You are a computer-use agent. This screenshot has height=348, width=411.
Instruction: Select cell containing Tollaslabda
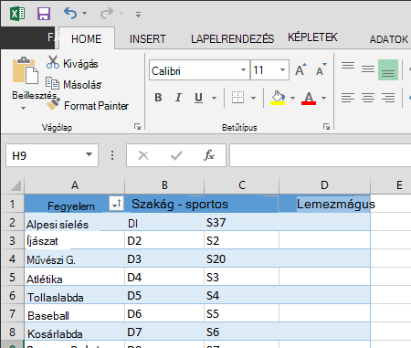coord(75,295)
